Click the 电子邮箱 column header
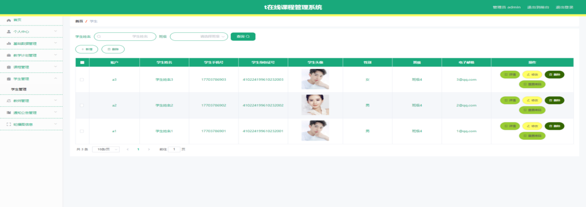 pyautogui.click(x=467, y=63)
